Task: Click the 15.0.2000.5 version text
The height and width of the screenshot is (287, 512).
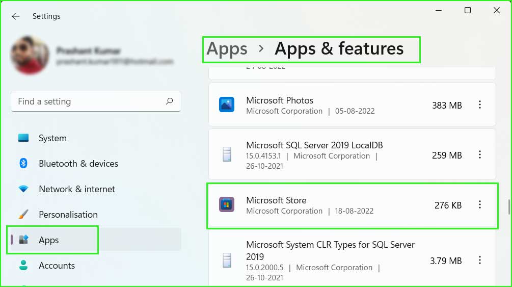Action: (265, 268)
